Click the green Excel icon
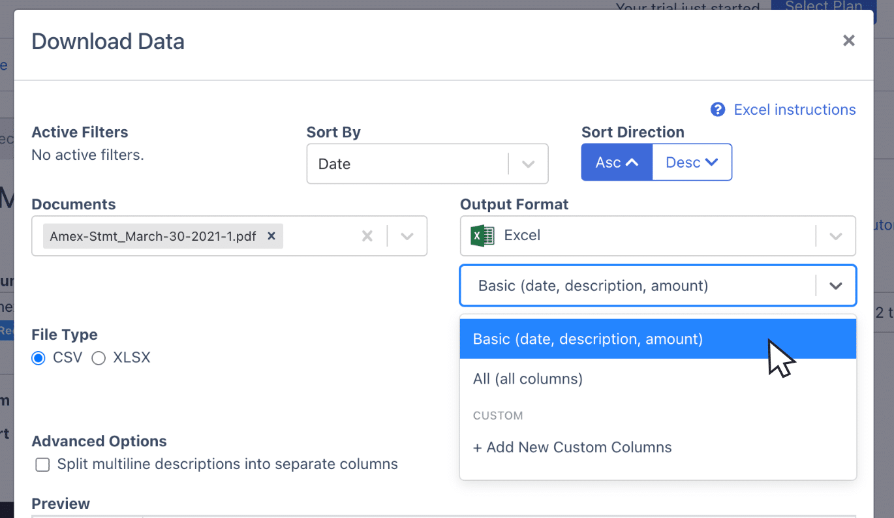The width and height of the screenshot is (894, 518). pos(482,236)
